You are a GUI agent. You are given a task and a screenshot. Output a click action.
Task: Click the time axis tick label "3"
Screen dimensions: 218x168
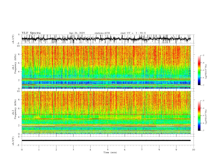pyautogui.click(x=73, y=150)
